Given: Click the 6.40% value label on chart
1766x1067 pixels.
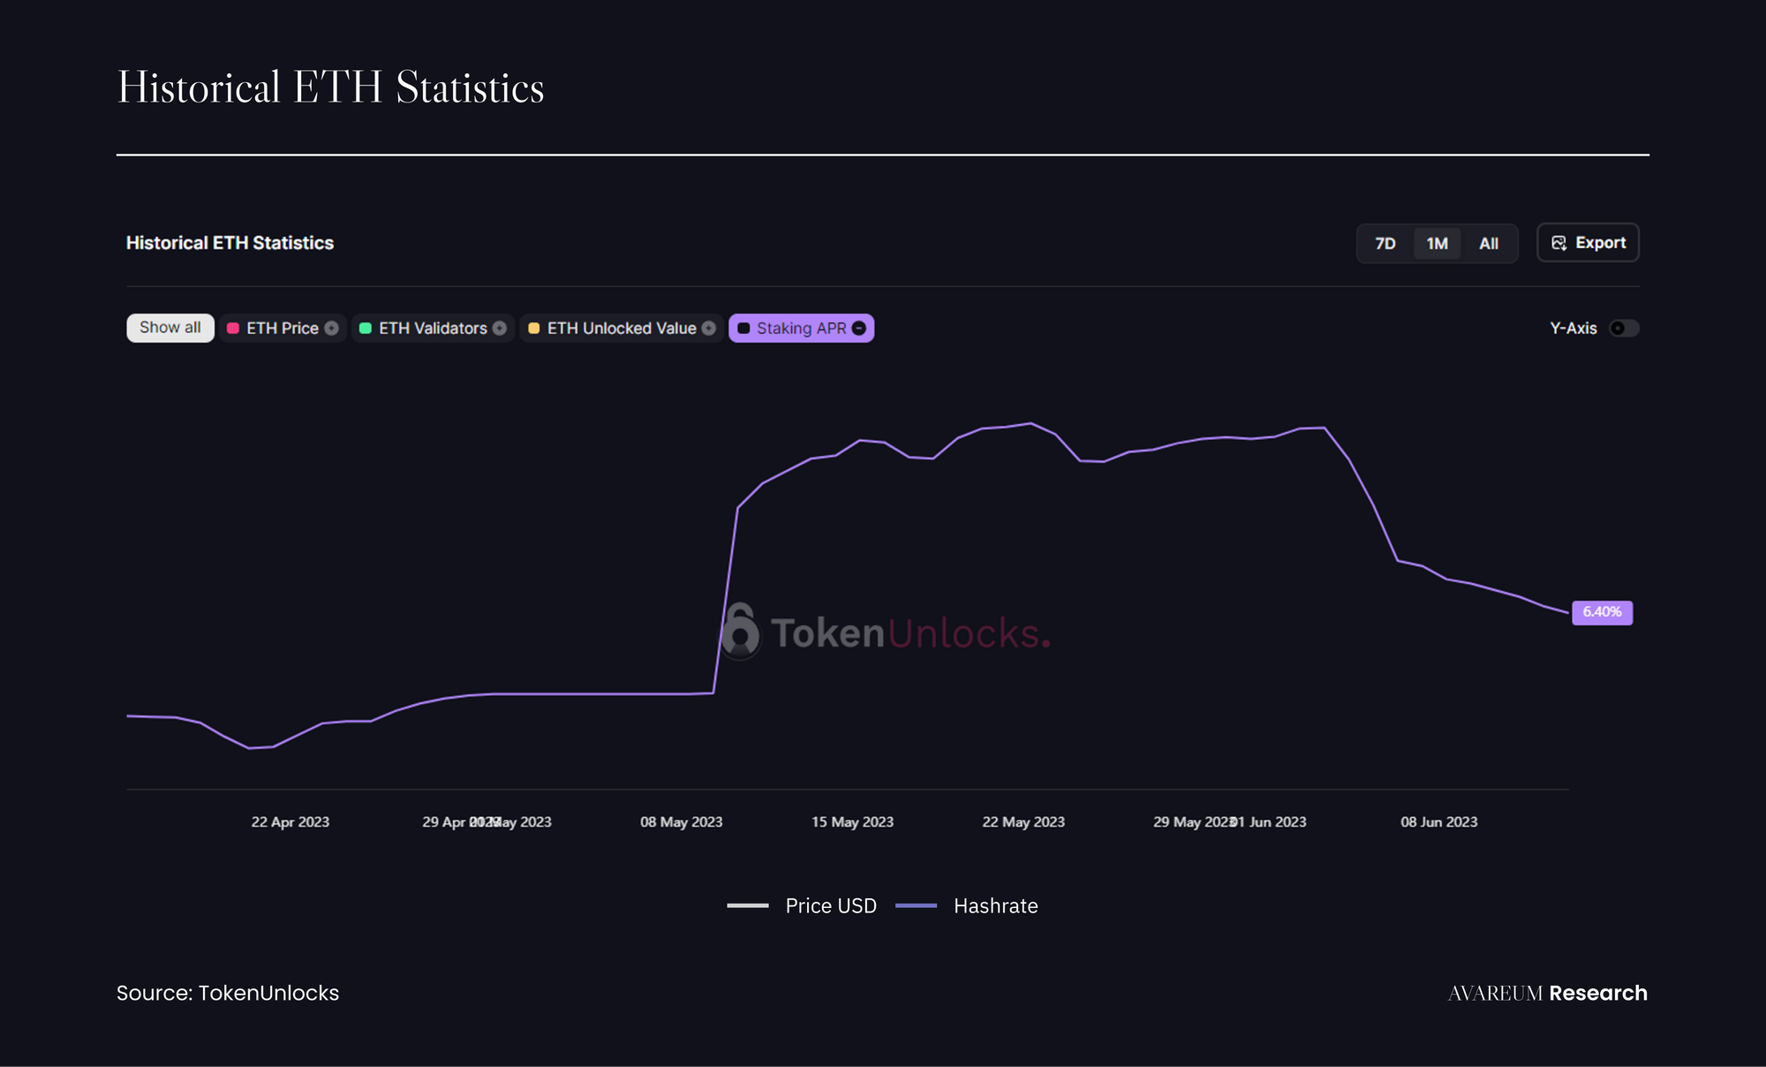Looking at the screenshot, I should point(1602,612).
